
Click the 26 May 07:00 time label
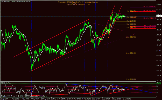tap(76, 99)
